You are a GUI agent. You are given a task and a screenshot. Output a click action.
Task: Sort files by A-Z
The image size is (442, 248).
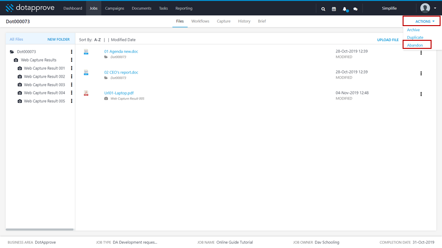pyautogui.click(x=97, y=40)
